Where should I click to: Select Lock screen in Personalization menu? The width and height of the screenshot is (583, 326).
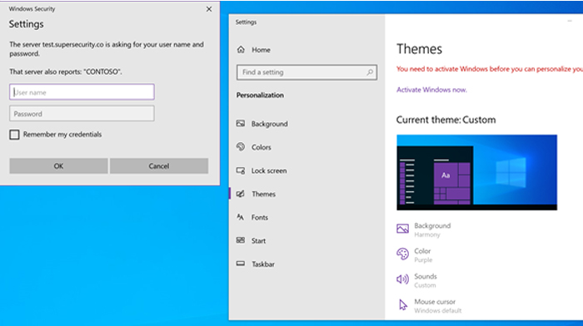[x=269, y=170]
